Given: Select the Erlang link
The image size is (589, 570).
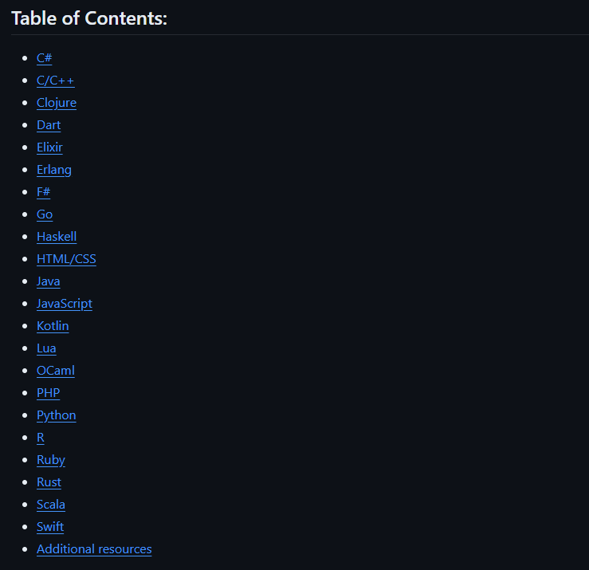Looking at the screenshot, I should [x=54, y=170].
